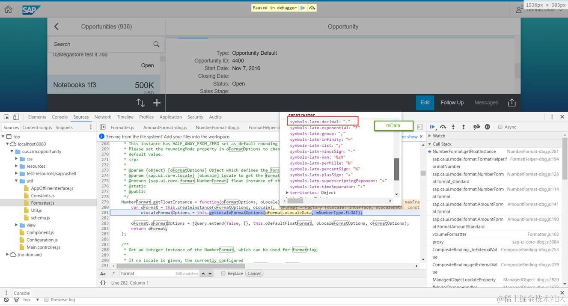The height and width of the screenshot is (306, 568).
Task: Resume script execution in the debugger toolbar
Action: pyautogui.click(x=432, y=127)
